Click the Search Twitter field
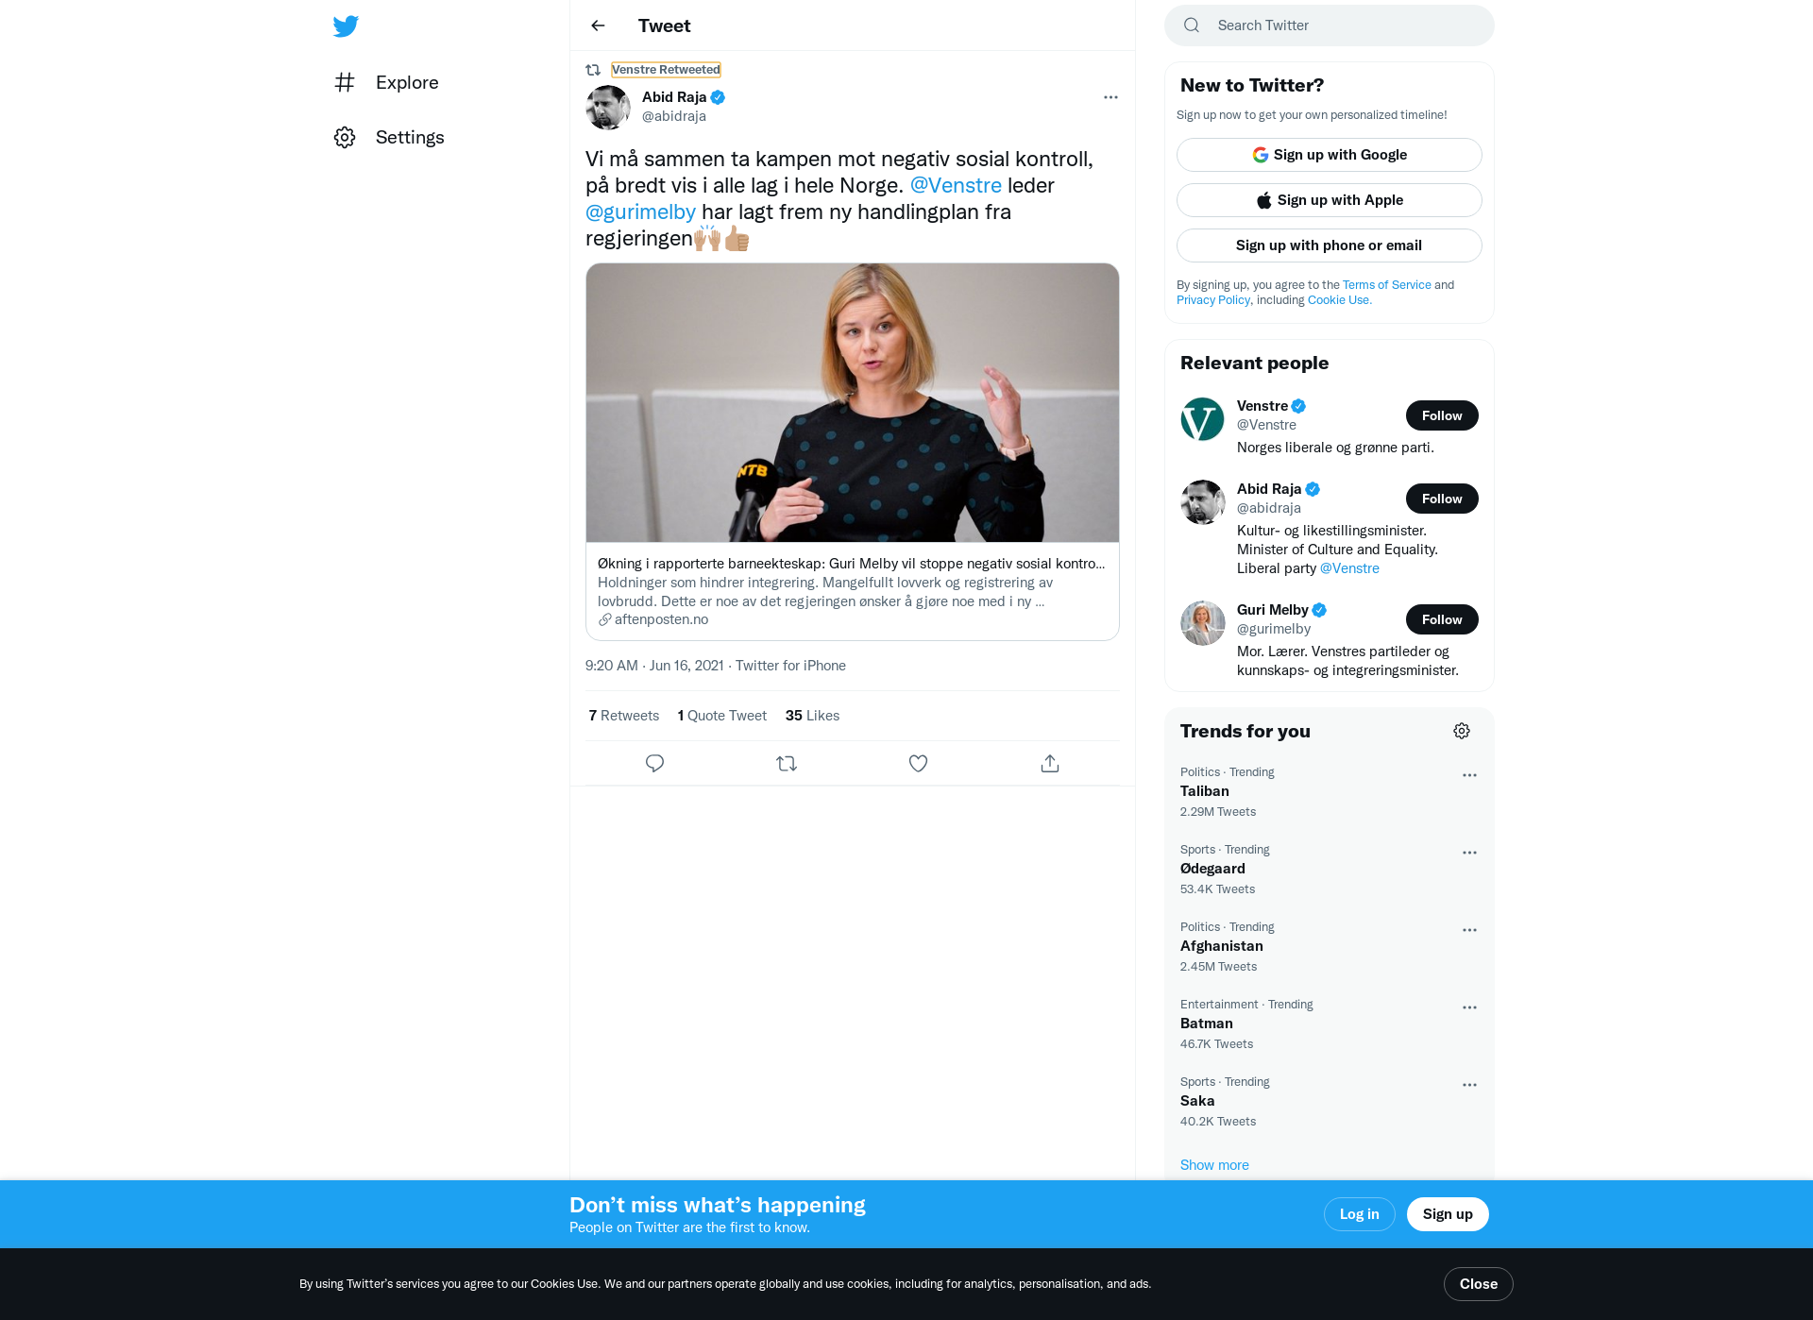Screen dimensions: 1813x1320 tap(1330, 25)
